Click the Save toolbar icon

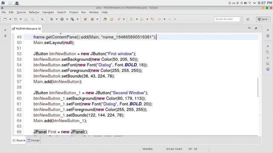[26, 19]
